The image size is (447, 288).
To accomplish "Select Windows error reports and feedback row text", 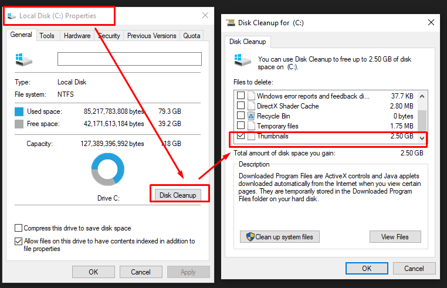I will (x=313, y=96).
